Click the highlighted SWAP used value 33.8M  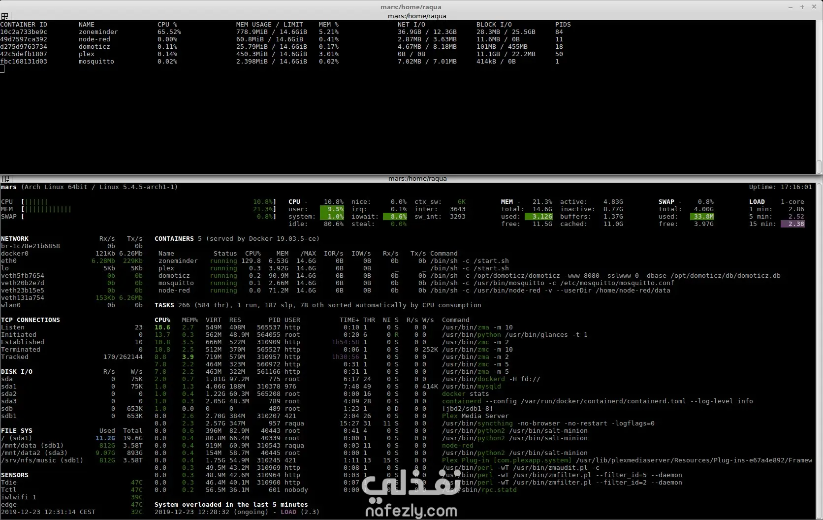pyautogui.click(x=702, y=217)
